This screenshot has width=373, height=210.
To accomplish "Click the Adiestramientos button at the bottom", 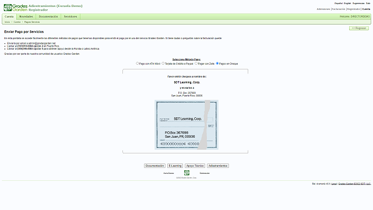I will [x=218, y=166].
